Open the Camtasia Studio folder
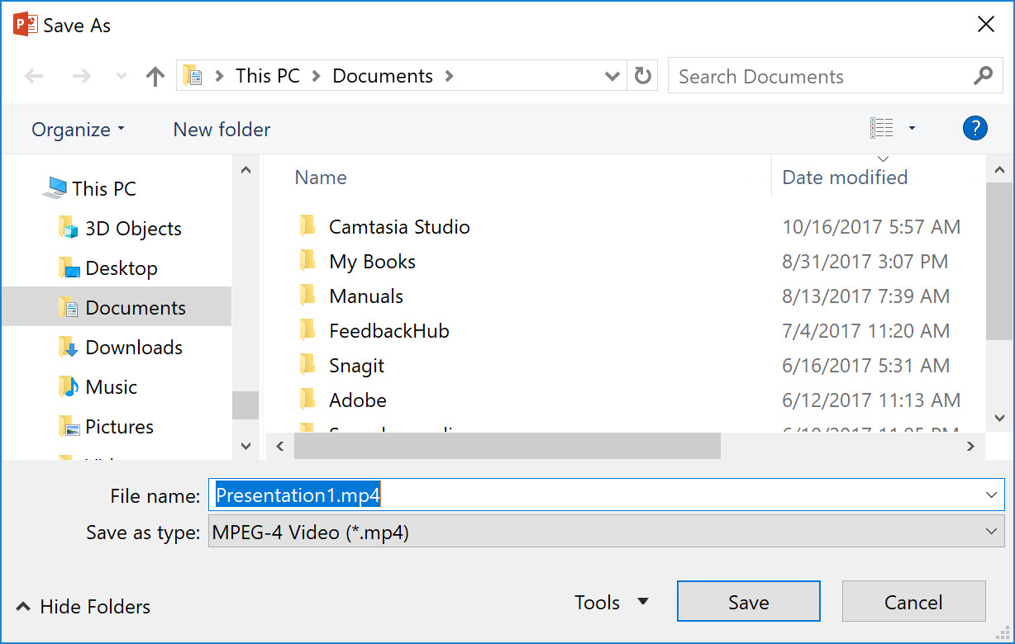1015x644 pixels. point(399,227)
